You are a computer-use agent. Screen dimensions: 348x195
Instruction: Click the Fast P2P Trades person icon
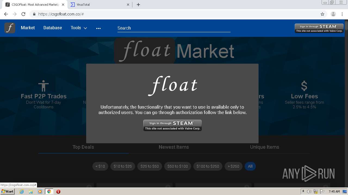pyautogui.click(x=43, y=86)
